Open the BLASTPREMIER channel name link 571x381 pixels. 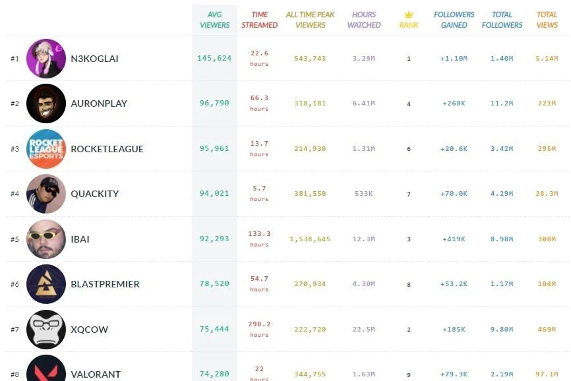(x=105, y=284)
